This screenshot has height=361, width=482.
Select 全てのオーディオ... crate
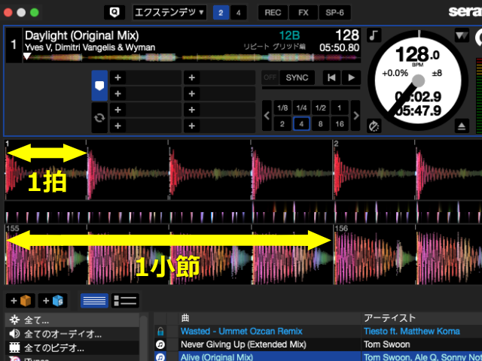pos(72,334)
